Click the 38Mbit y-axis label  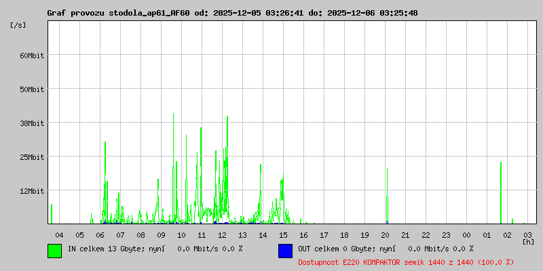point(31,123)
